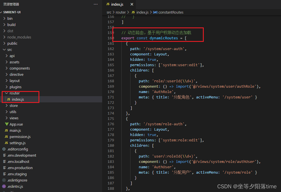Image resolution: width=281 pixels, height=192 pixels.
Task: Click the JS icon beside permission.js
Action: [x=7, y=137]
